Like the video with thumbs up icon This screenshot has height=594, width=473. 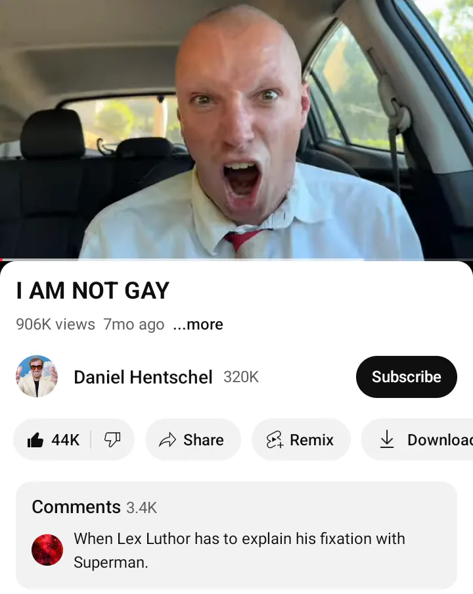pos(35,440)
